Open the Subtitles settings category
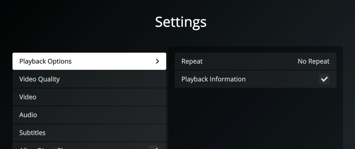Image resolution: width=355 pixels, height=149 pixels. point(89,133)
